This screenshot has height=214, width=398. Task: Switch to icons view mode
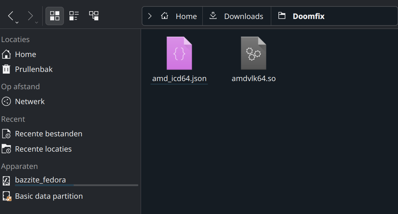point(55,16)
